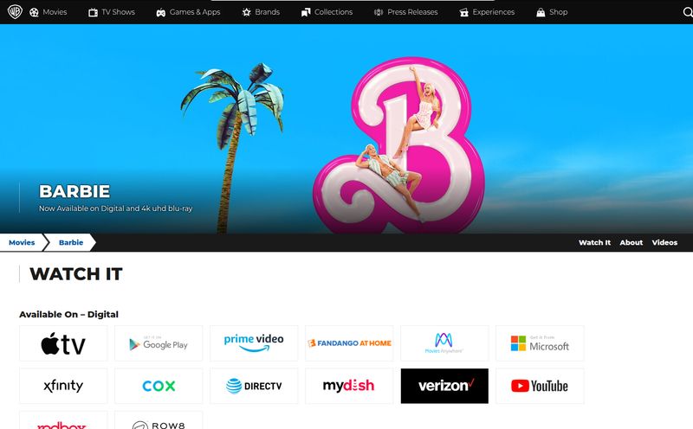Choose the Apple TV retailer tile
The image size is (693, 429).
pyautogui.click(x=63, y=343)
